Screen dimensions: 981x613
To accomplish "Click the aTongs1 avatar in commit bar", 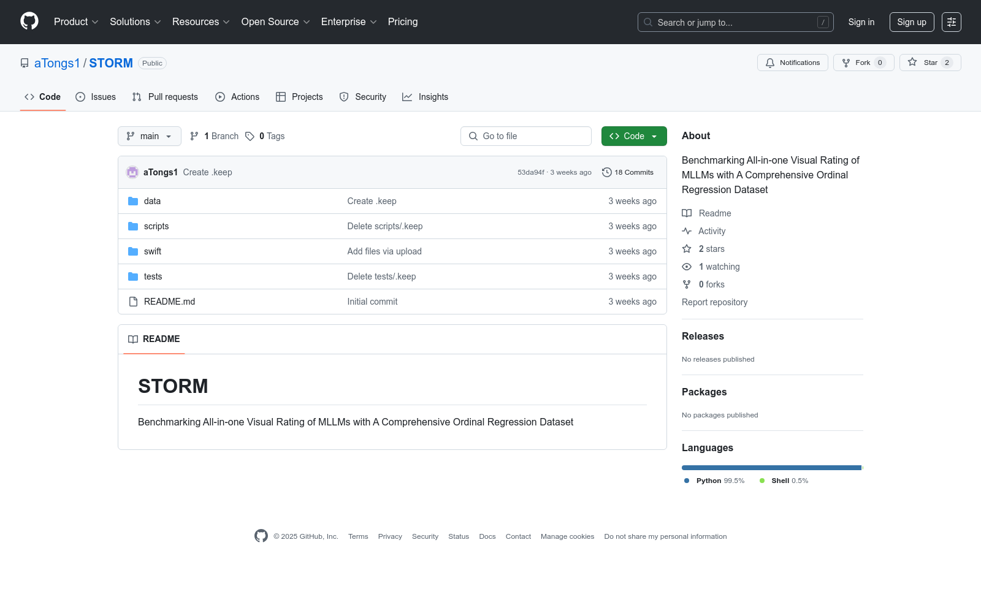I will (132, 172).
